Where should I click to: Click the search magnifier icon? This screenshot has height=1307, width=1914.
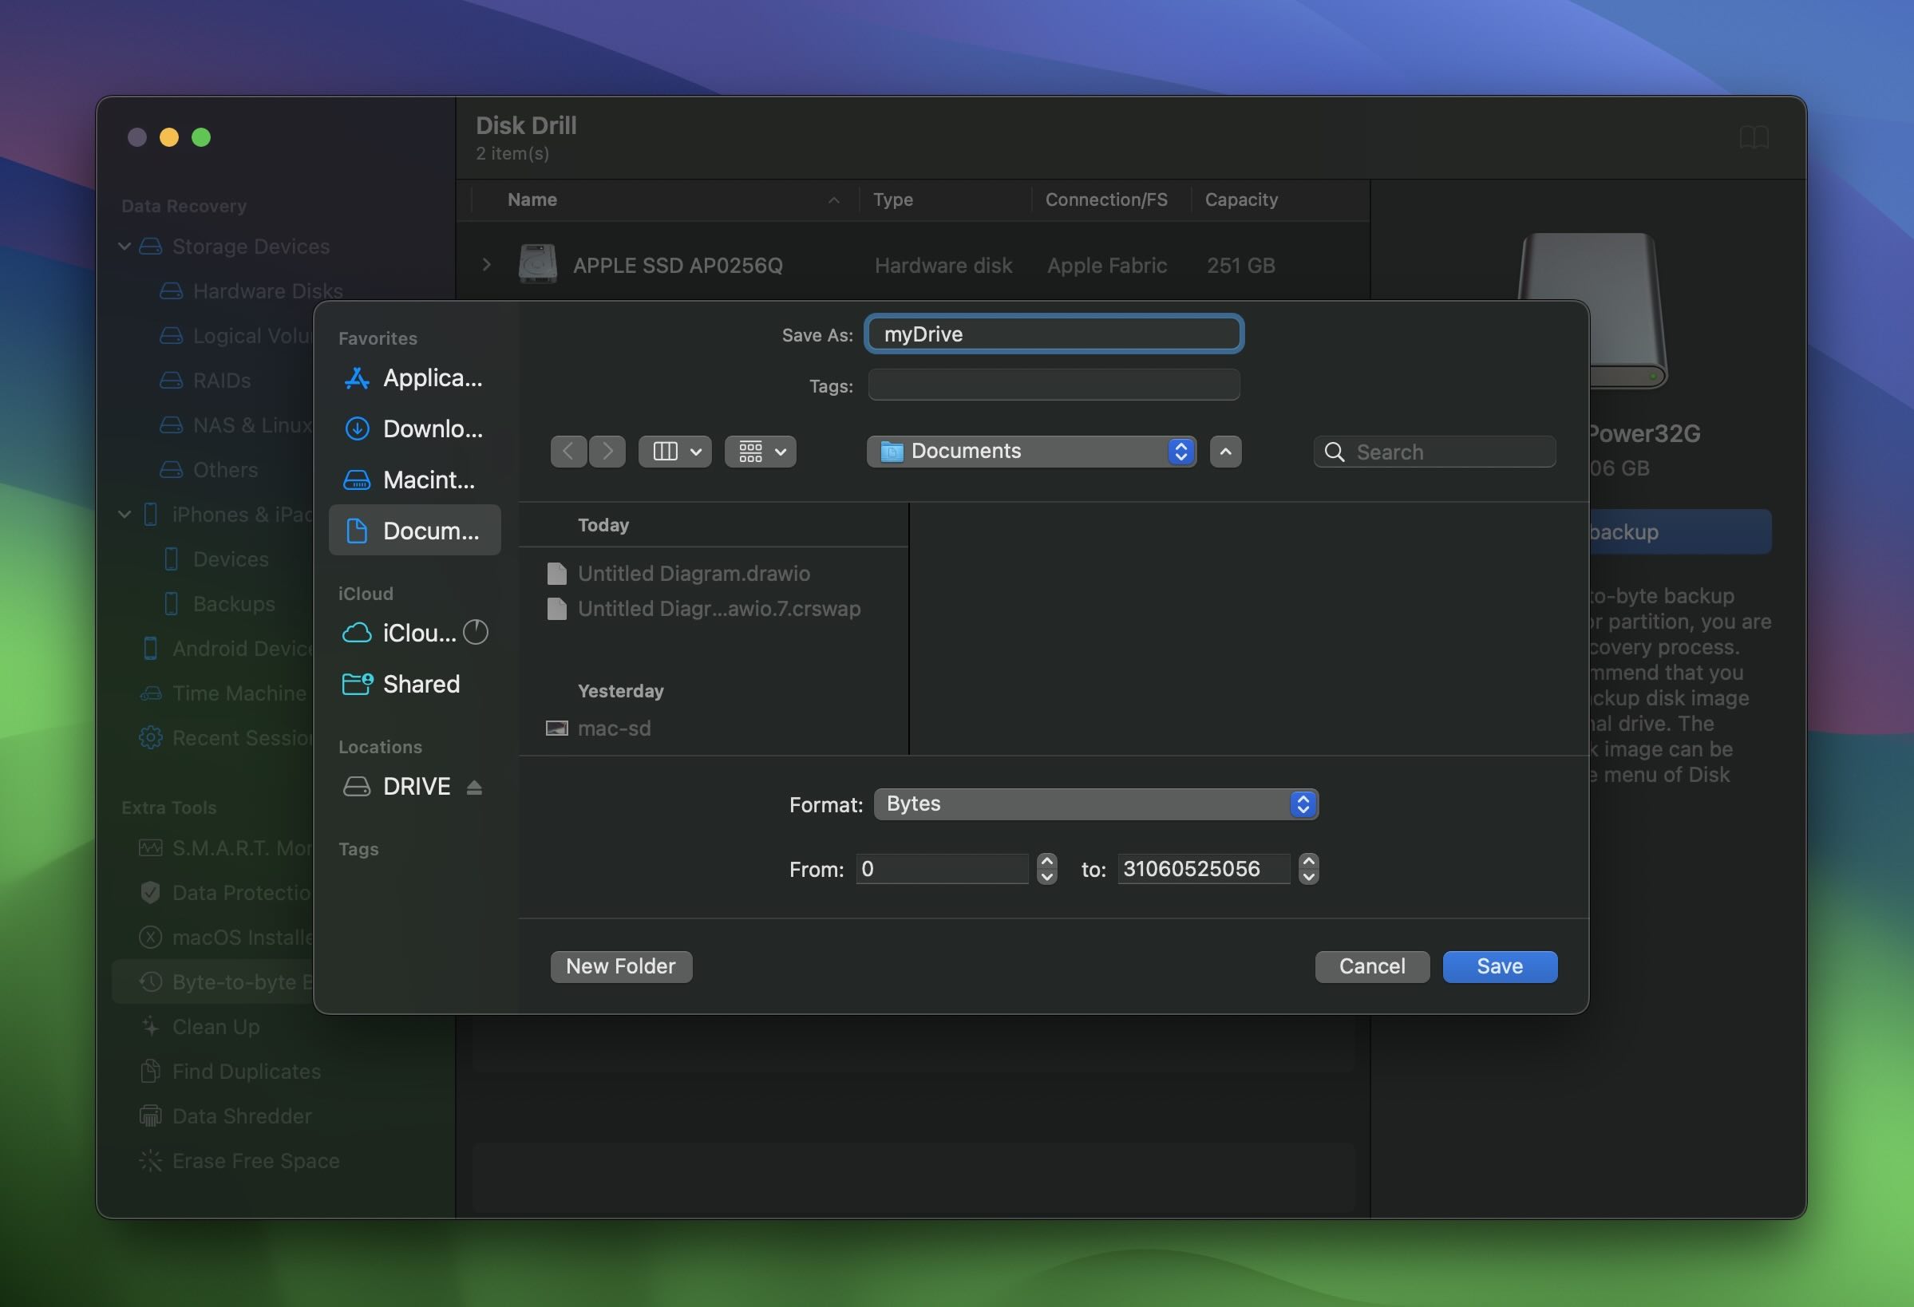[x=1335, y=452]
